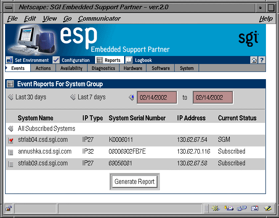The width and height of the screenshot is (279, 218).
Task: Open the Communicator menu
Action: pos(99,19)
